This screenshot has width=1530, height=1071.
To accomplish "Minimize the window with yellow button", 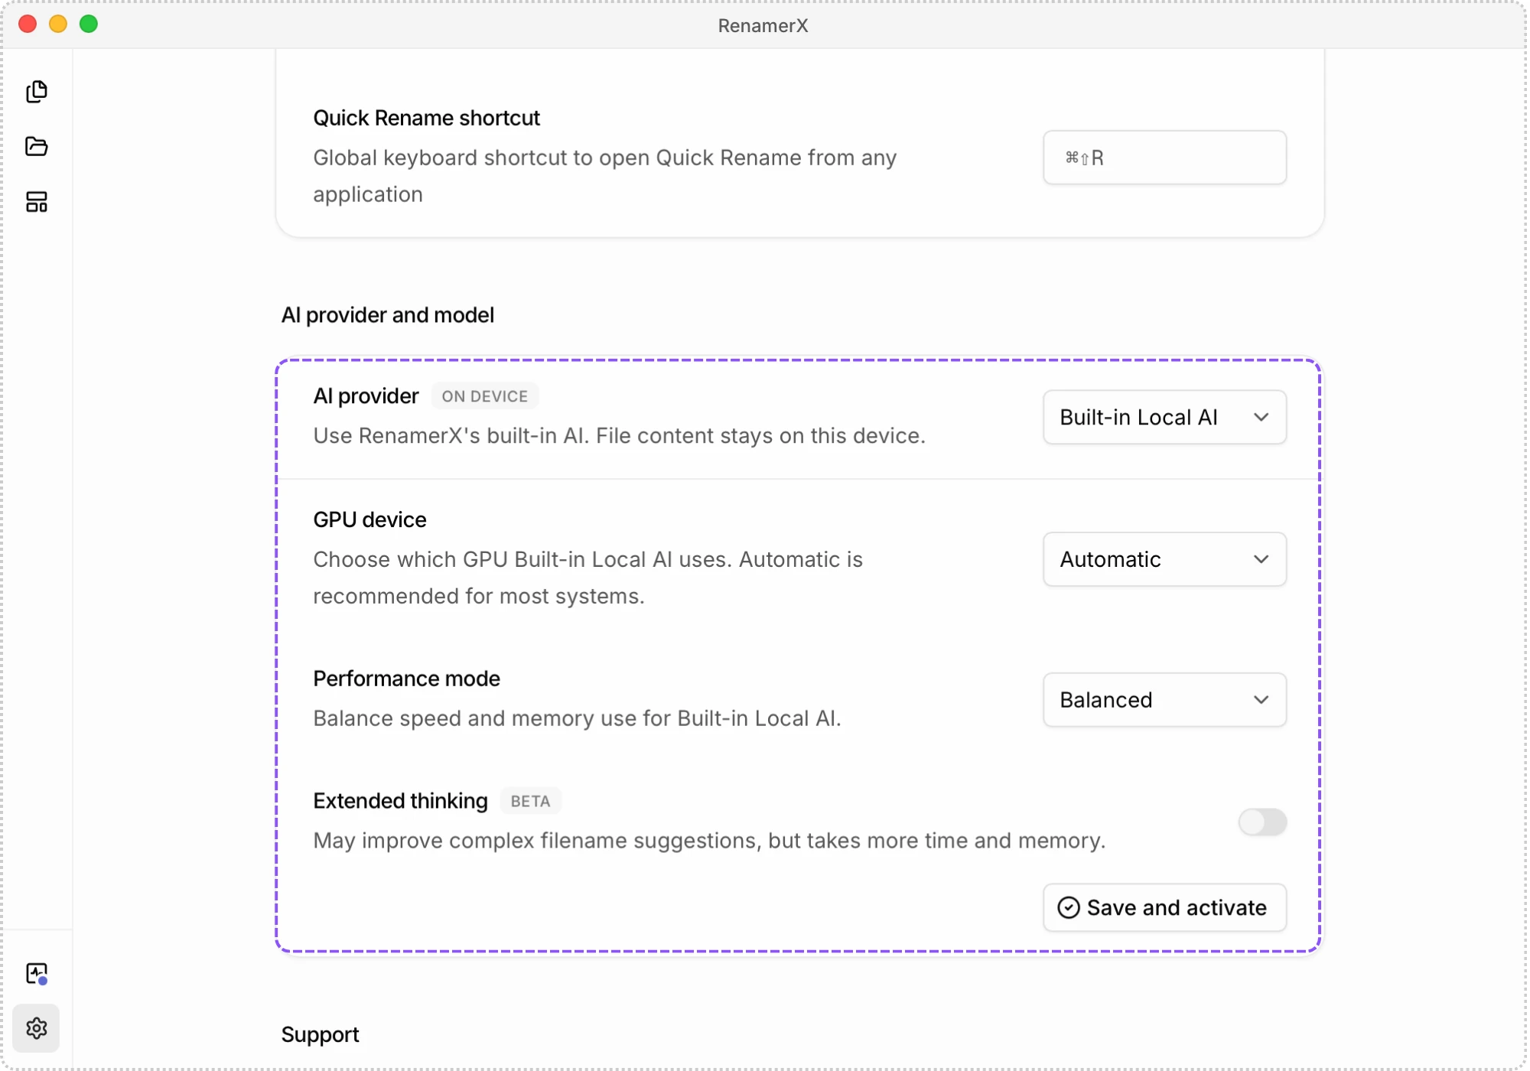I will tap(58, 24).
